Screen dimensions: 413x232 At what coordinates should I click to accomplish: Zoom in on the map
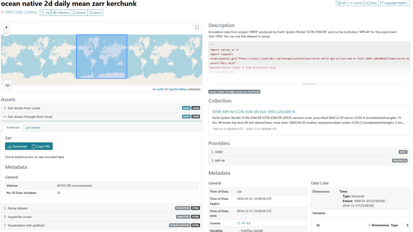[x=6, y=27]
